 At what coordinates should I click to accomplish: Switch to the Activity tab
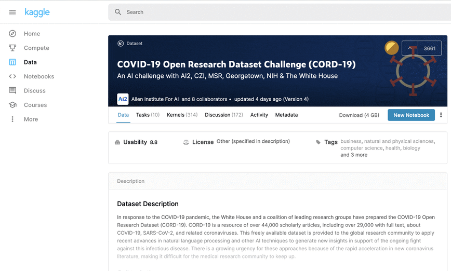pyautogui.click(x=259, y=115)
